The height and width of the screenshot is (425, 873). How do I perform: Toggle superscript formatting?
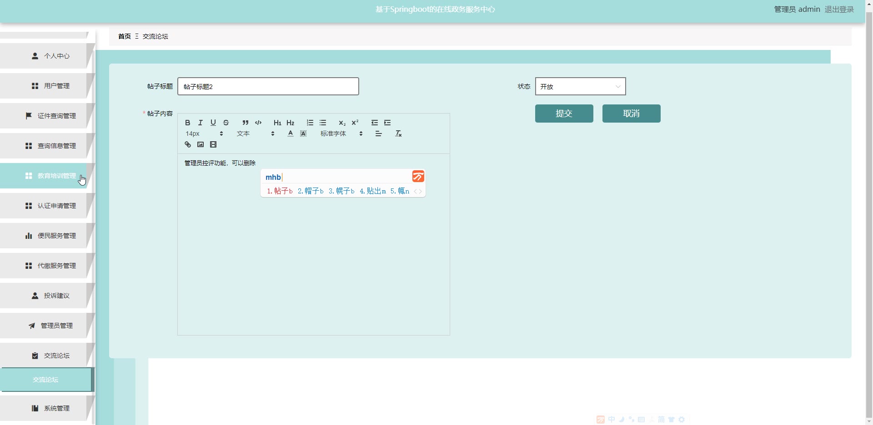[355, 123]
